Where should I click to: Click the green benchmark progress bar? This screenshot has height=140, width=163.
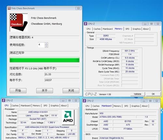[x=44, y=60]
